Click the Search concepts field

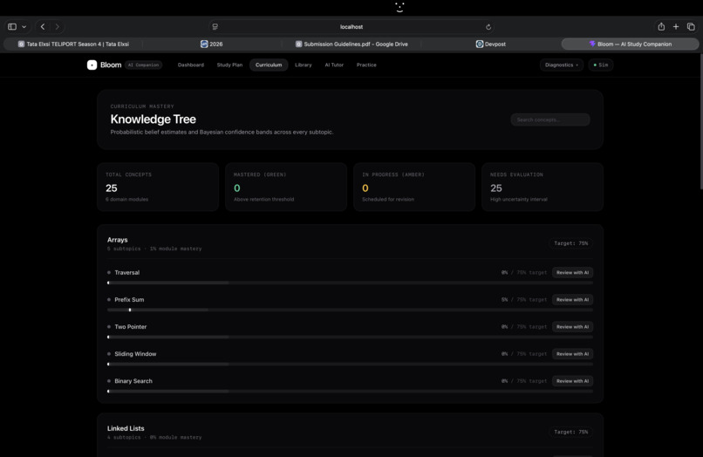click(x=550, y=119)
